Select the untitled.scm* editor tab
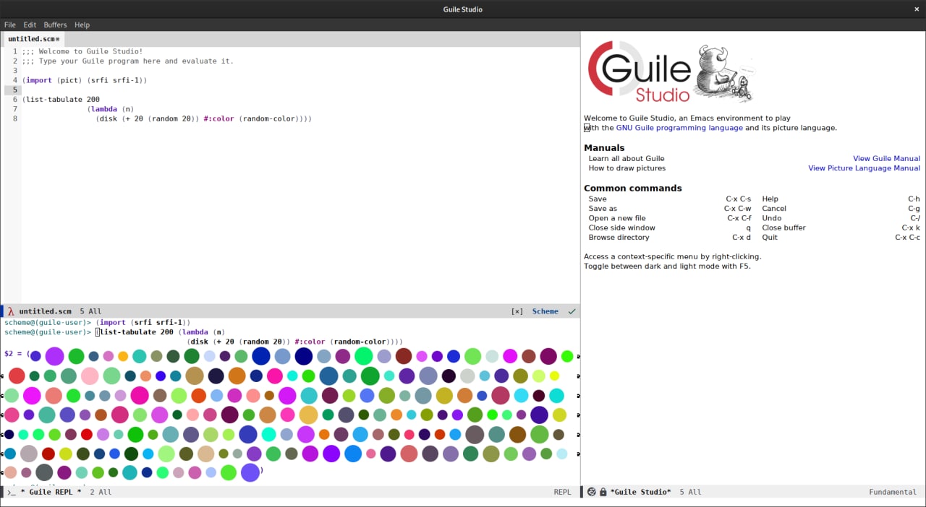Viewport: 926px width, 507px height. (33, 39)
